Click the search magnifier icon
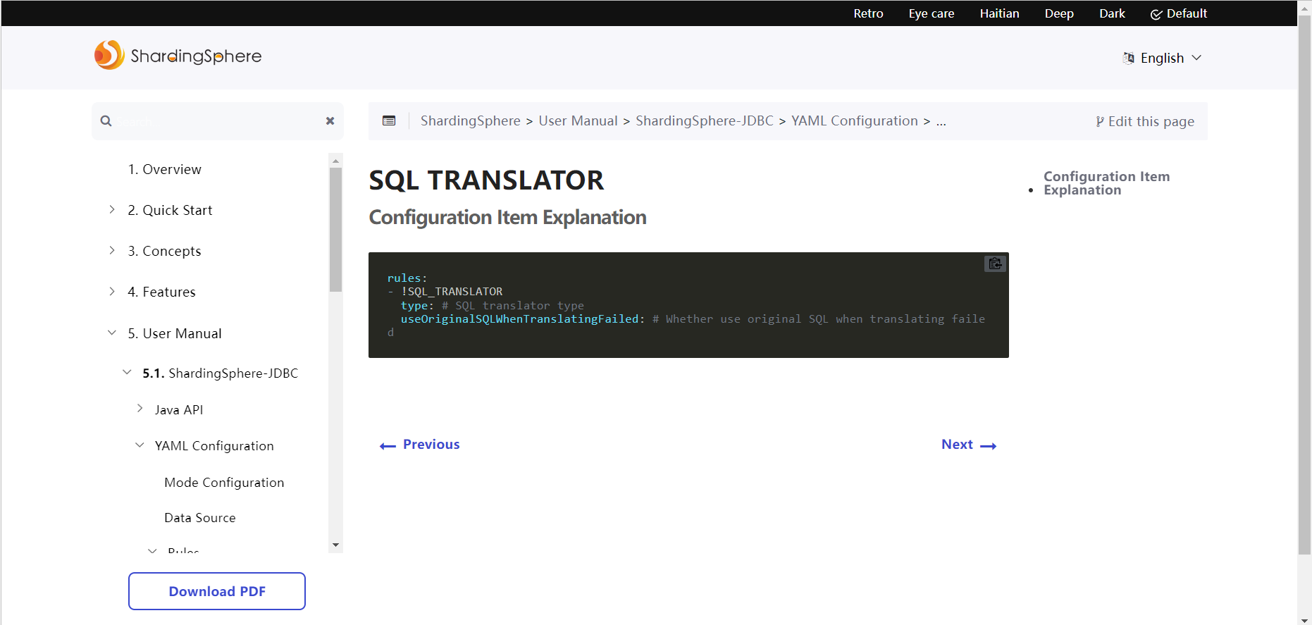 (x=106, y=121)
